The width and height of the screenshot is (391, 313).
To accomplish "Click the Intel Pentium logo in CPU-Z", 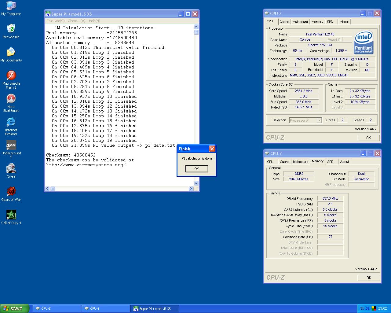I will 364,42.
